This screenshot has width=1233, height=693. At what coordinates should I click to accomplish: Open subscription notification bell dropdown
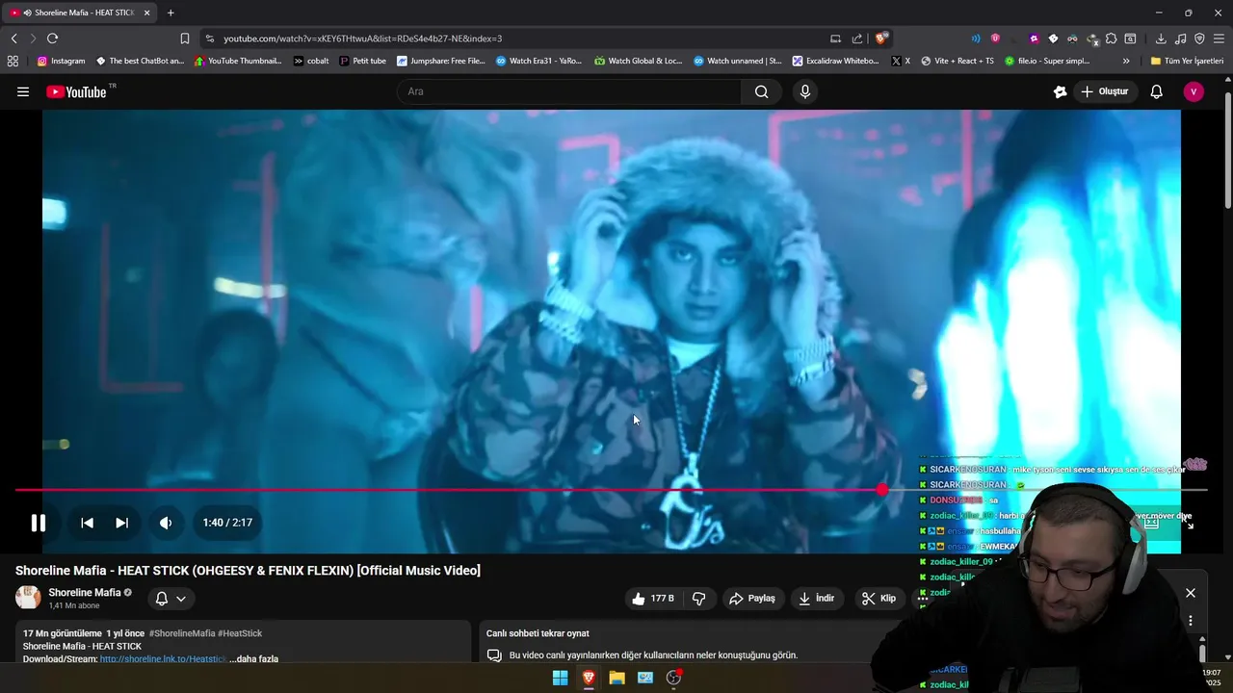(x=171, y=599)
